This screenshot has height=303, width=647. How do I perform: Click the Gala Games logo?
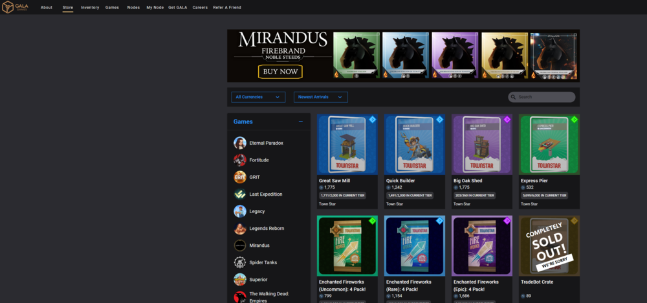tap(15, 7)
